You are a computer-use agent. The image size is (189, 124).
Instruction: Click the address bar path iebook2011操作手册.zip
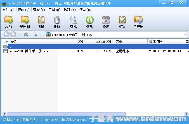tap(72, 35)
